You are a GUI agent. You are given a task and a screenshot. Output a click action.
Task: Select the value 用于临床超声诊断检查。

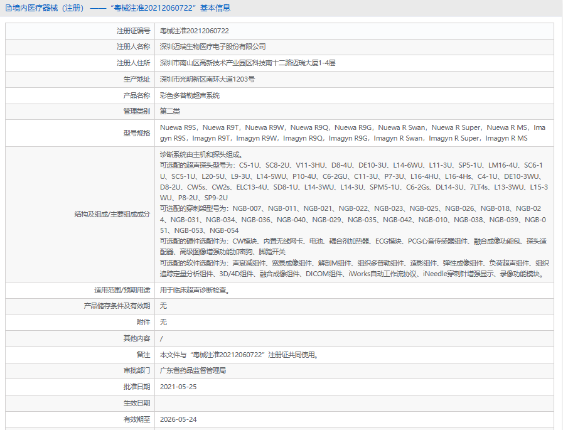pyautogui.click(x=196, y=290)
